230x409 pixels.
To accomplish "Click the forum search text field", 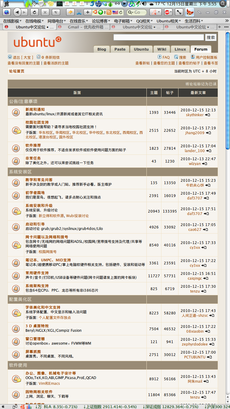I will pos(158,37).
